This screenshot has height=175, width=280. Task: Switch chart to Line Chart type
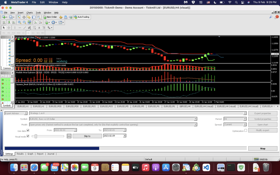[x=14, y=22]
